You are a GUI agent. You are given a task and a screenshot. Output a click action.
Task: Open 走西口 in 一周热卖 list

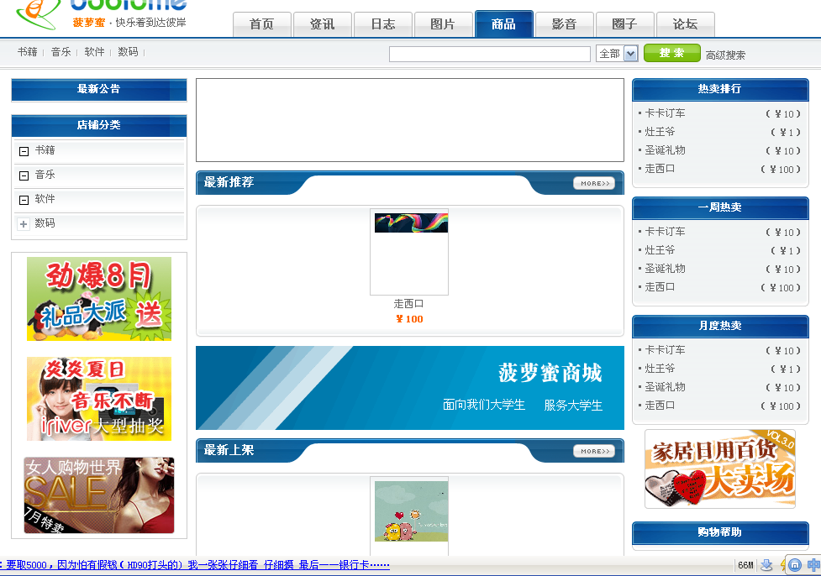[660, 286]
